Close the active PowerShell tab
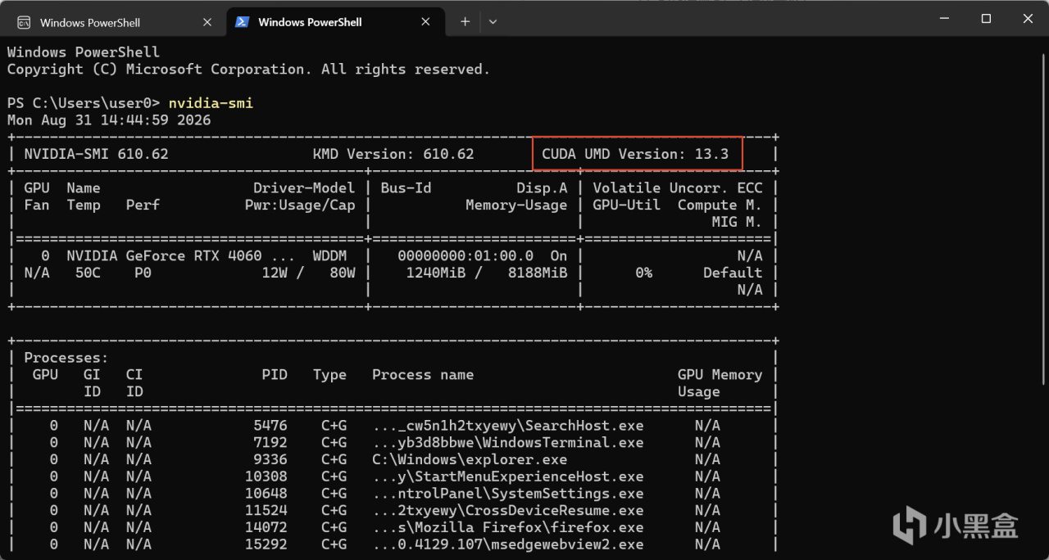The image size is (1049, 560). point(425,22)
